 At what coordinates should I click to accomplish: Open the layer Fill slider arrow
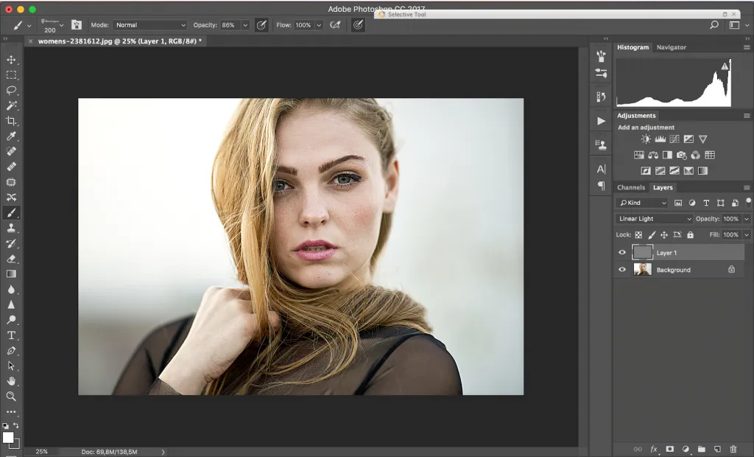747,235
